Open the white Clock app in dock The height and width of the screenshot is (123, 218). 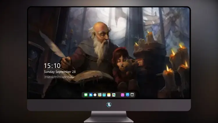click(x=95, y=95)
